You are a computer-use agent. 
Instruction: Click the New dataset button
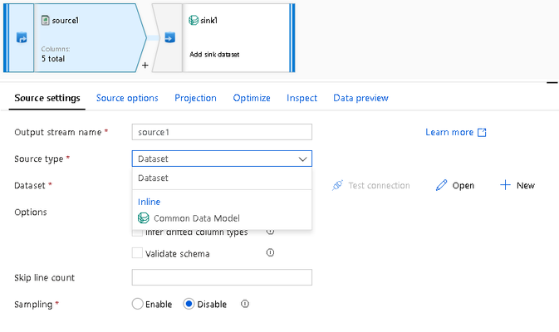tap(517, 185)
